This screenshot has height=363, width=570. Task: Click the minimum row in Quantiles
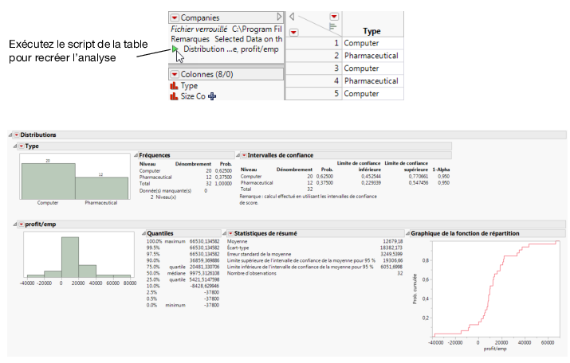click(183, 305)
